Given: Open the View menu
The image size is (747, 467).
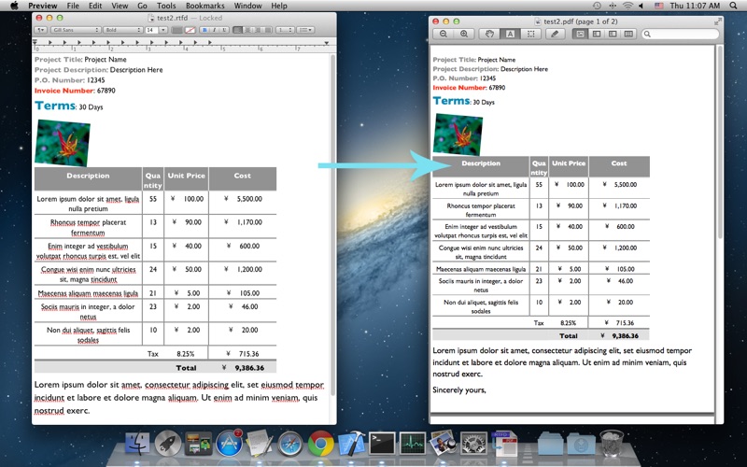Looking at the screenshot, I should tap(120, 6).
